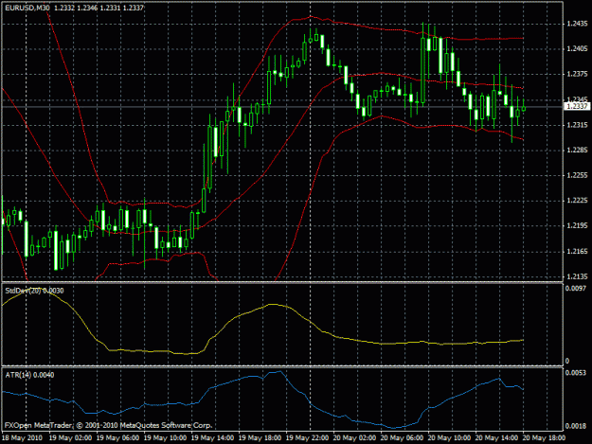Click the 1.2225 price scale value

coord(577,201)
